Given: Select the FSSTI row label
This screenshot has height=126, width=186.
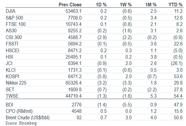Looking at the screenshot, I should click(x=12, y=44).
